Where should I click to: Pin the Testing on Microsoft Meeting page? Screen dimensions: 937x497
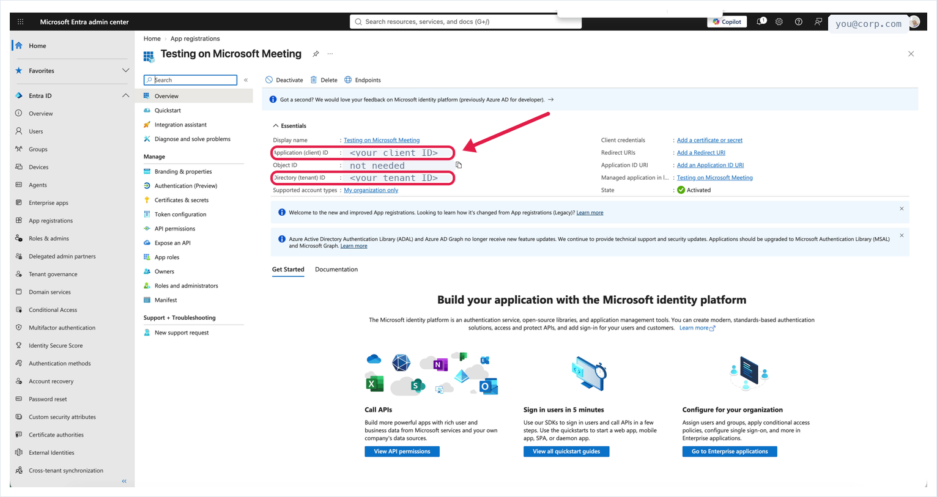[316, 54]
